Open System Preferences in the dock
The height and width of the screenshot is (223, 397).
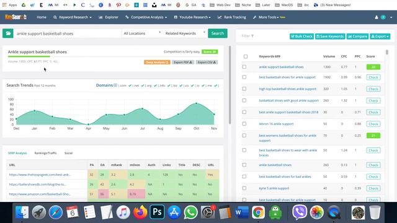(x=208, y=212)
